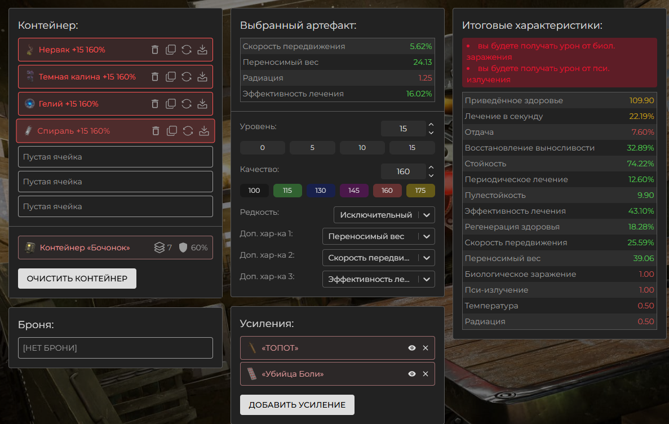Image resolution: width=669 pixels, height=424 pixels.
Task: Pick the green 115 quality swatch
Action: pos(287,191)
